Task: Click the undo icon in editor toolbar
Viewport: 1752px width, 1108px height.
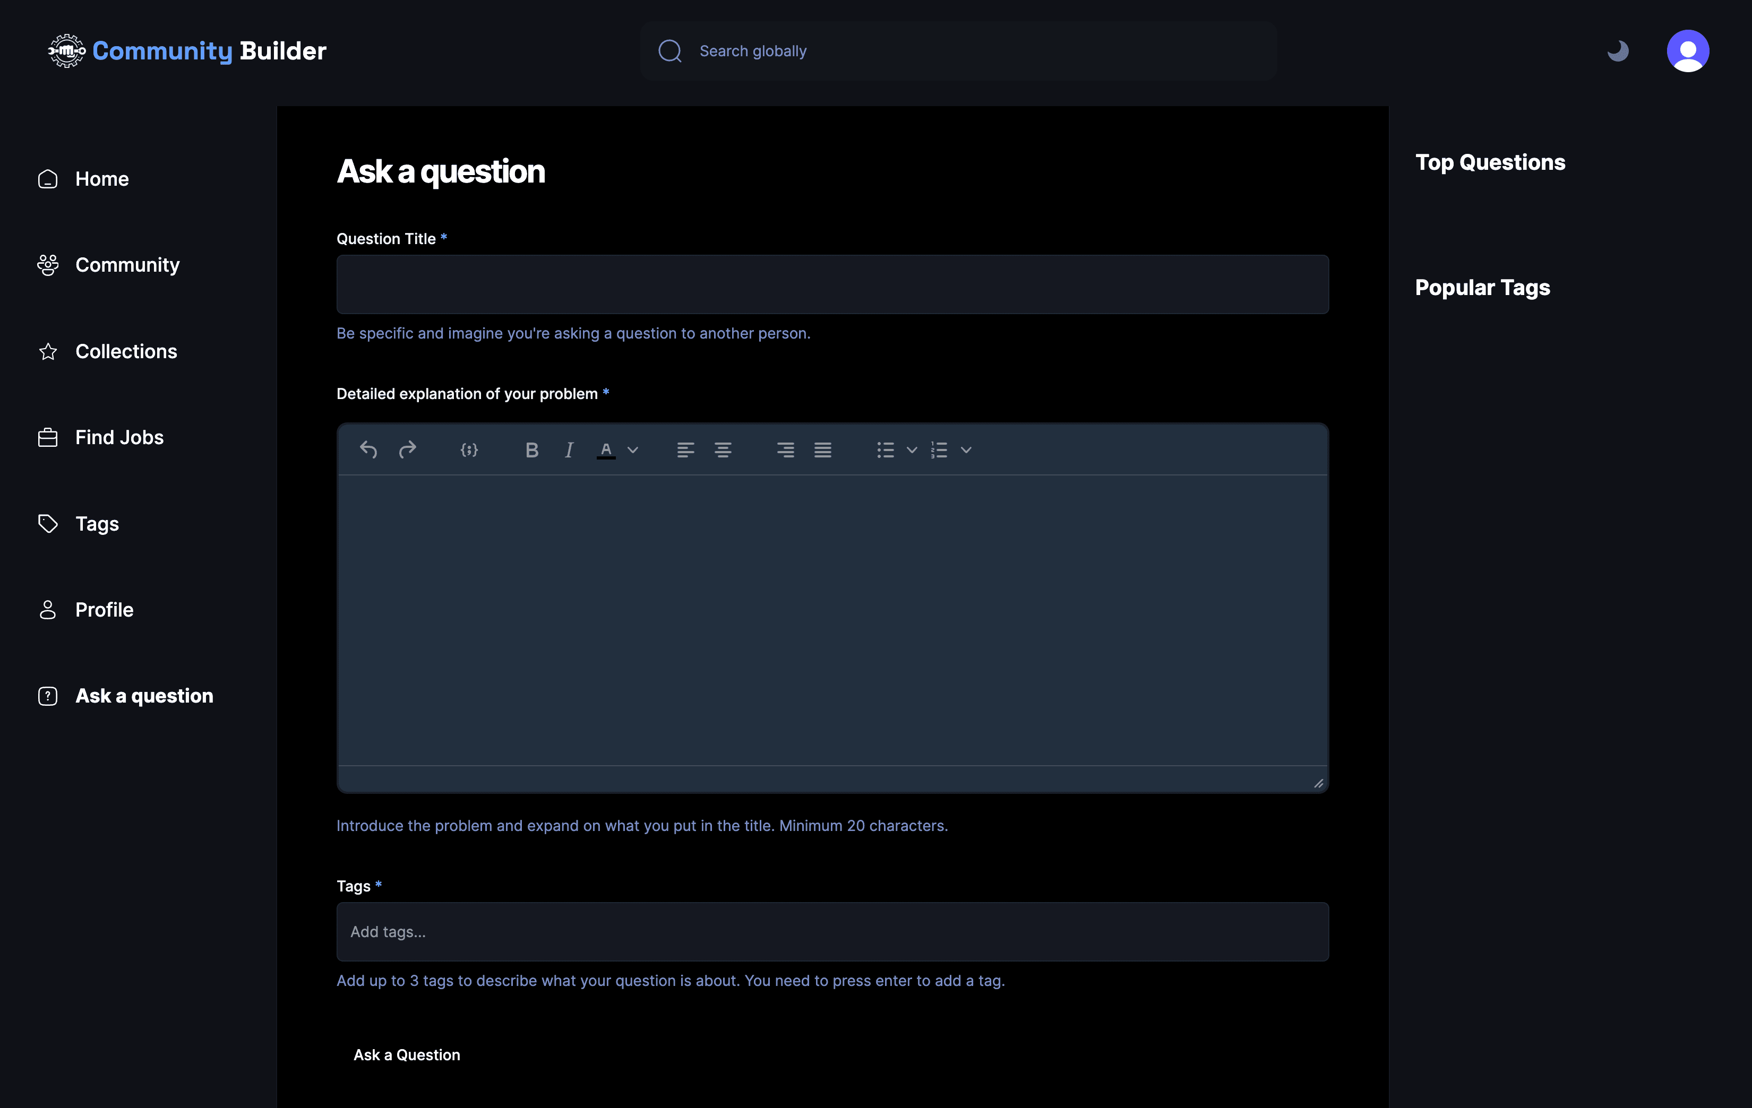Action: pos(368,450)
